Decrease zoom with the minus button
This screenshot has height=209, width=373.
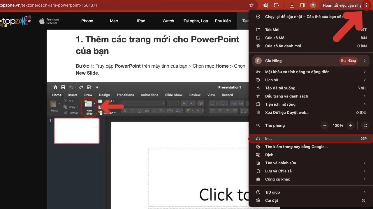(325, 125)
